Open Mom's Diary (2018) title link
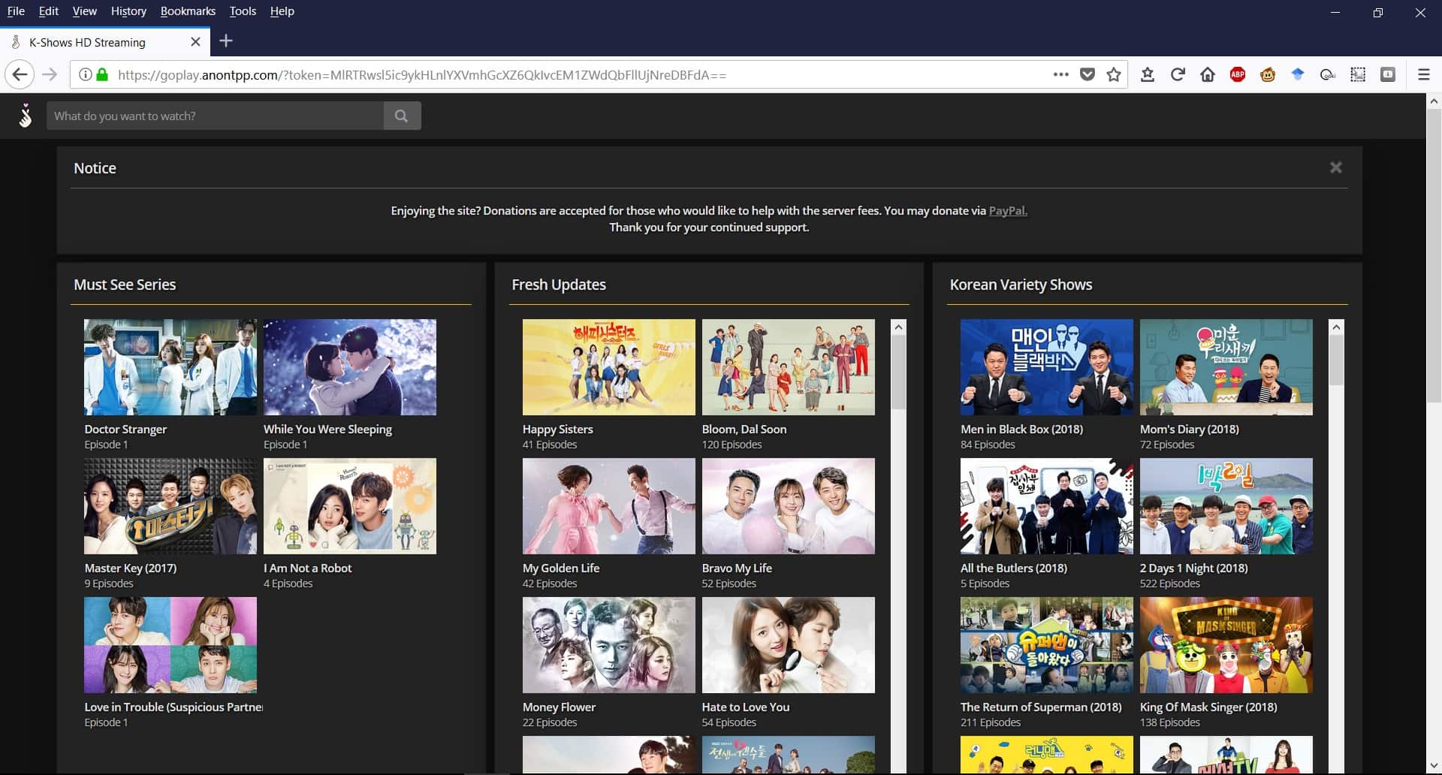1442x775 pixels. tap(1190, 430)
